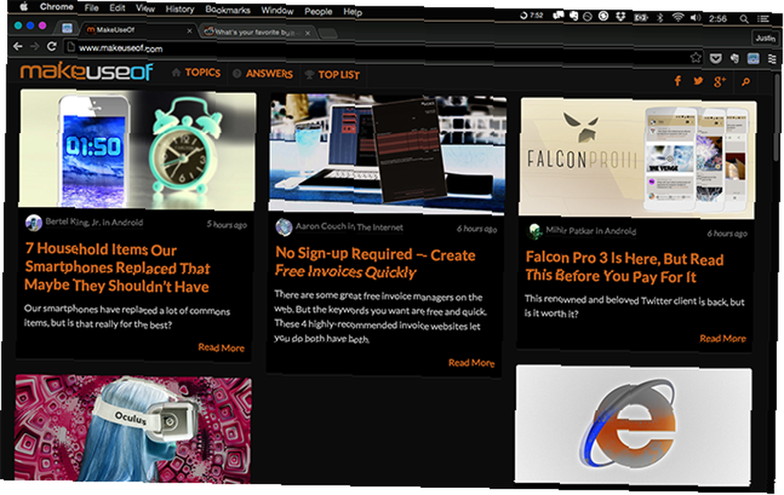Open the Internet Explorer logo article image
Viewport: 784px width, 495px height.
[x=633, y=425]
